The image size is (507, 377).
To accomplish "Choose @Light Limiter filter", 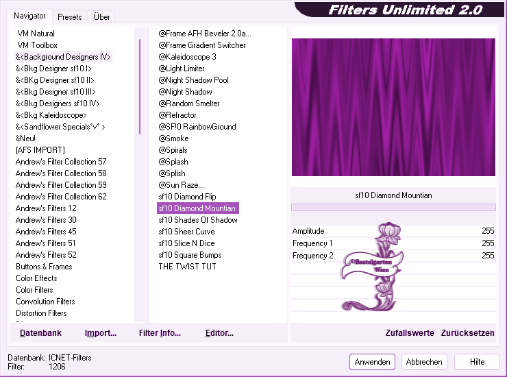I will 182,69.
